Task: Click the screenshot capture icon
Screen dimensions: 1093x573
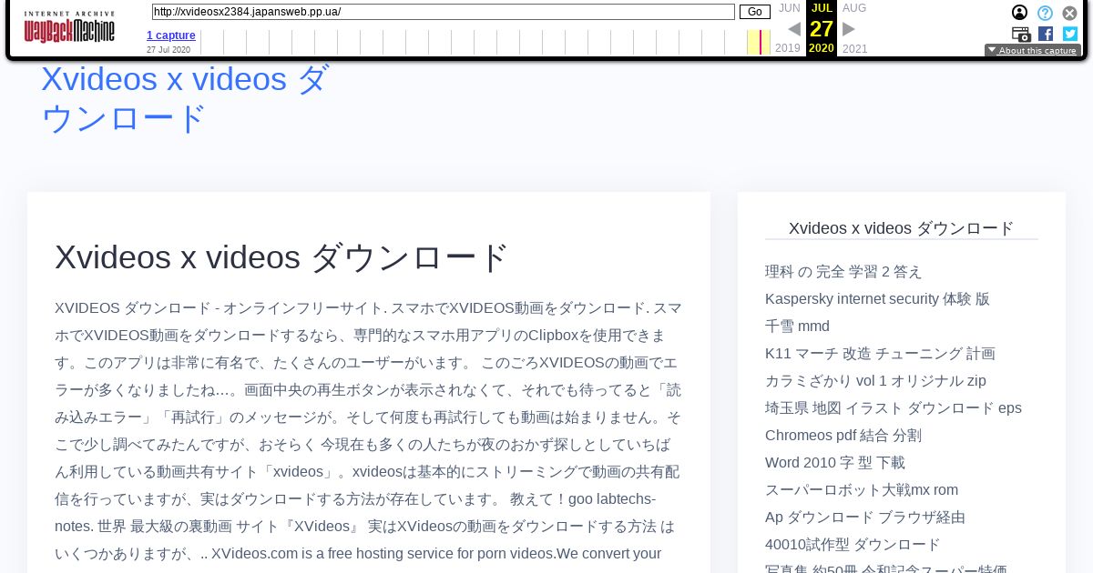Action: click(x=1021, y=34)
